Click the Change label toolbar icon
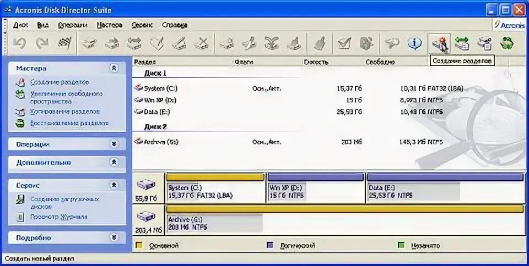The height and width of the screenshot is (266, 529). coord(157,43)
